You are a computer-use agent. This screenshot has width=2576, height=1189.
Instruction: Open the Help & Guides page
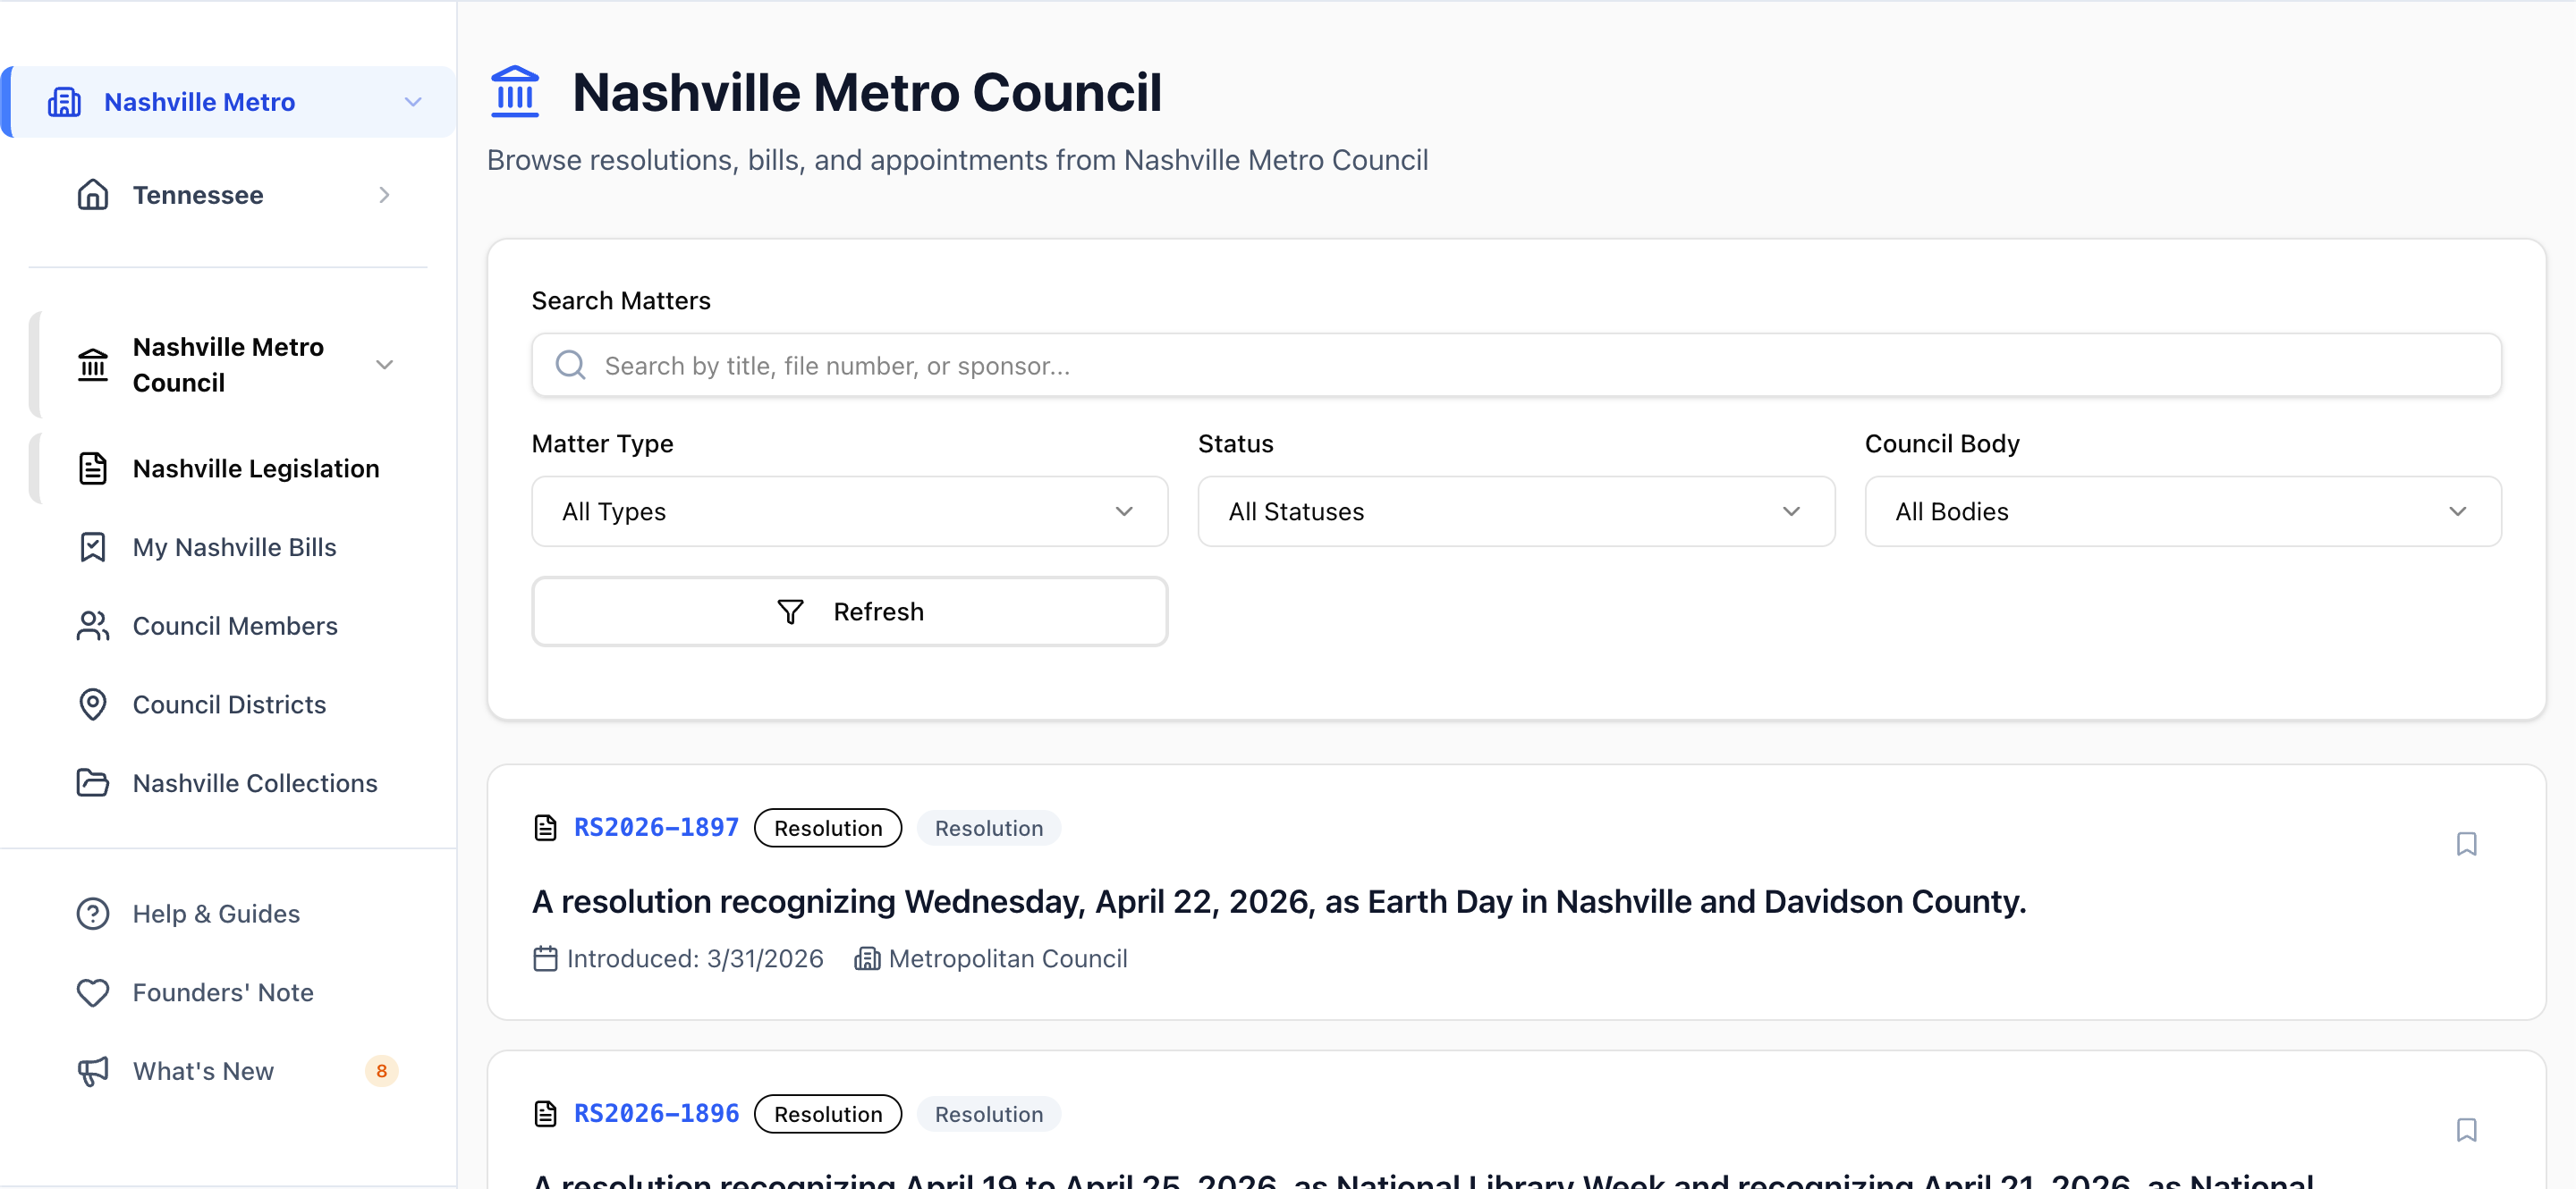click(x=215, y=912)
